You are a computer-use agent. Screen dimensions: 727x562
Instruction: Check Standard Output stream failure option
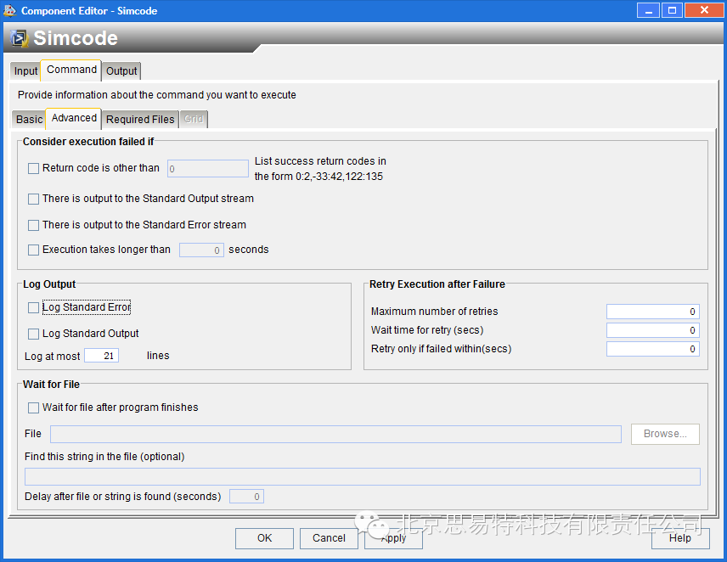33,199
